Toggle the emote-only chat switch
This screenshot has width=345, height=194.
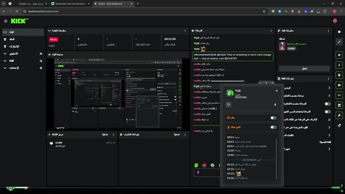327,112
